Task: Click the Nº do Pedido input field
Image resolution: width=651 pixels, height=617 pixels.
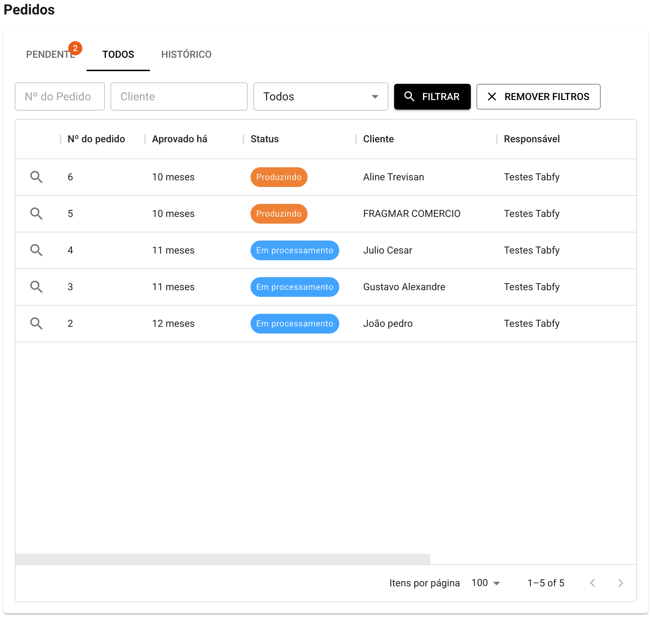Action: click(x=59, y=96)
